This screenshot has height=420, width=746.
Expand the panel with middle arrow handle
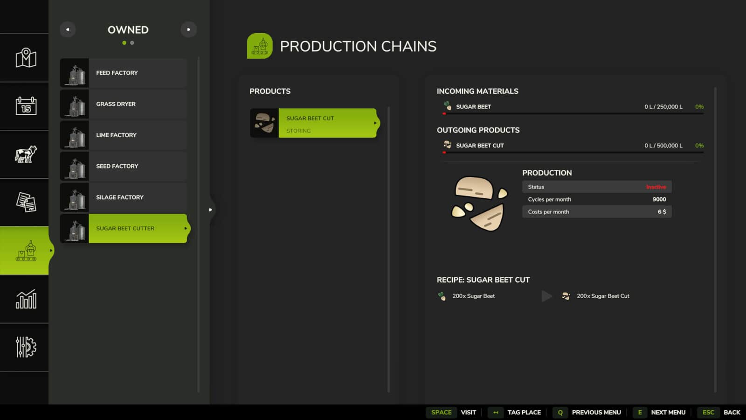210,210
